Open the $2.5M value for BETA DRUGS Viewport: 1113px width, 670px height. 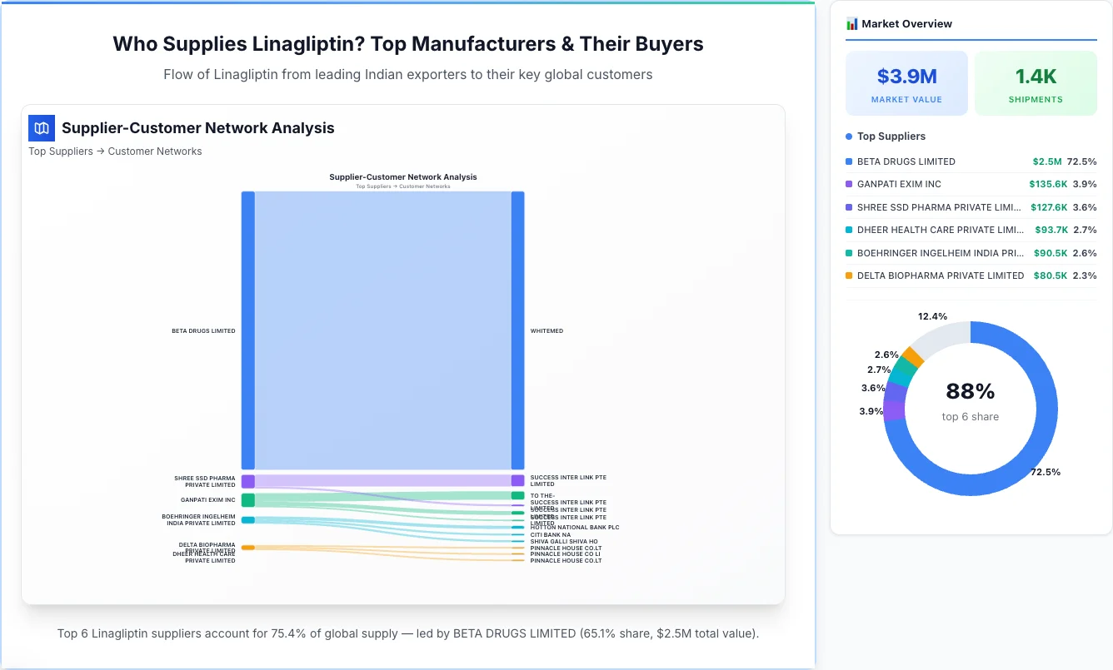click(x=1048, y=161)
